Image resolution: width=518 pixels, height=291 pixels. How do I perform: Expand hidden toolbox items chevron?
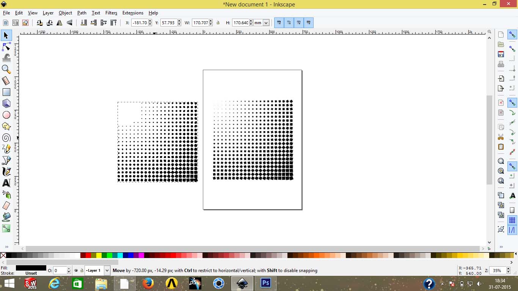click(x=6, y=247)
